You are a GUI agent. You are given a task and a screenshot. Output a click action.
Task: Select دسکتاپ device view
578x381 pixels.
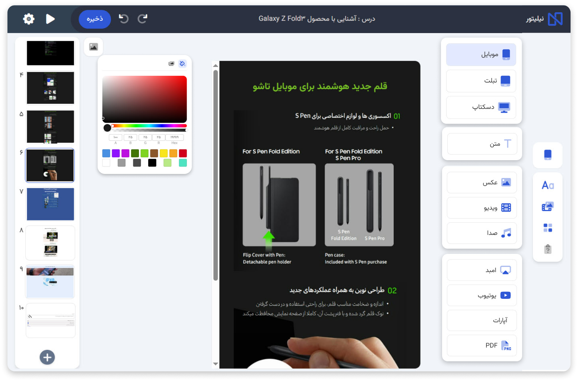coord(481,107)
